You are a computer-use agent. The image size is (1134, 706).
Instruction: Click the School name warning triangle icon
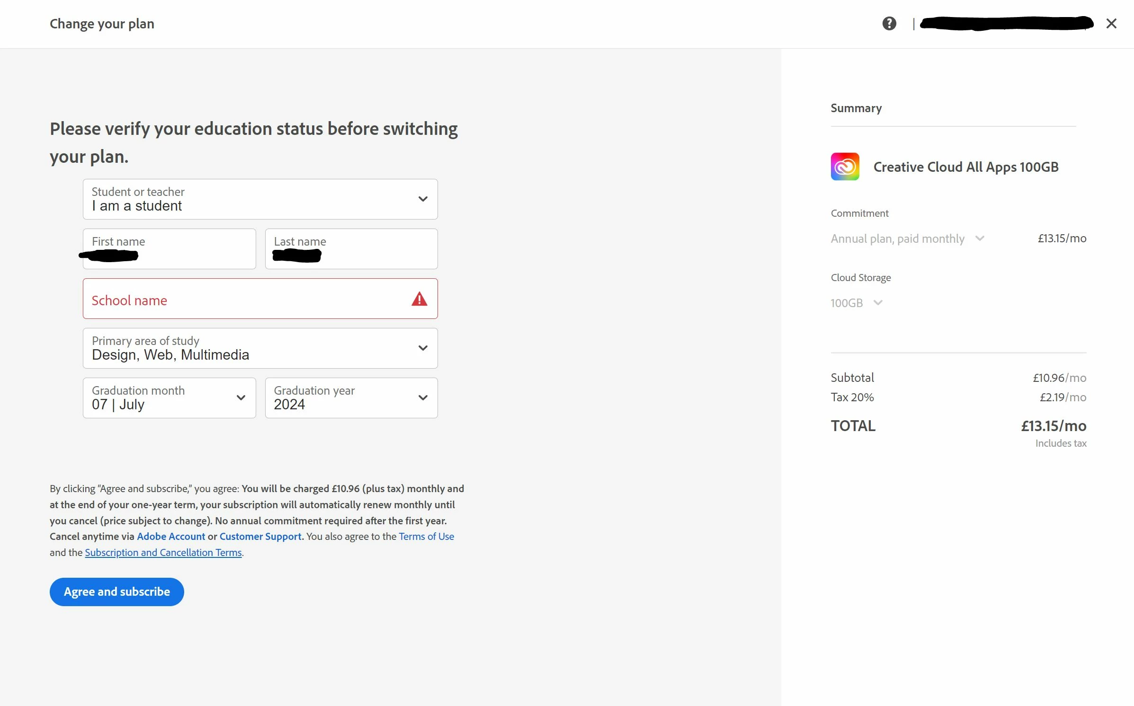pyautogui.click(x=419, y=299)
